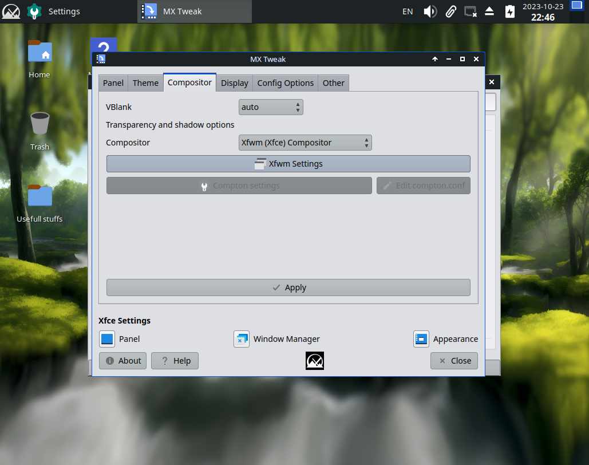Click the Apply button
The width and height of the screenshot is (589, 465).
pyautogui.click(x=288, y=287)
